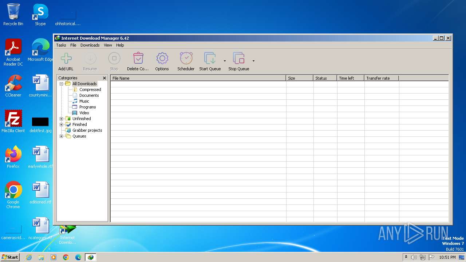Select CCleaner desktop icon

[13, 86]
